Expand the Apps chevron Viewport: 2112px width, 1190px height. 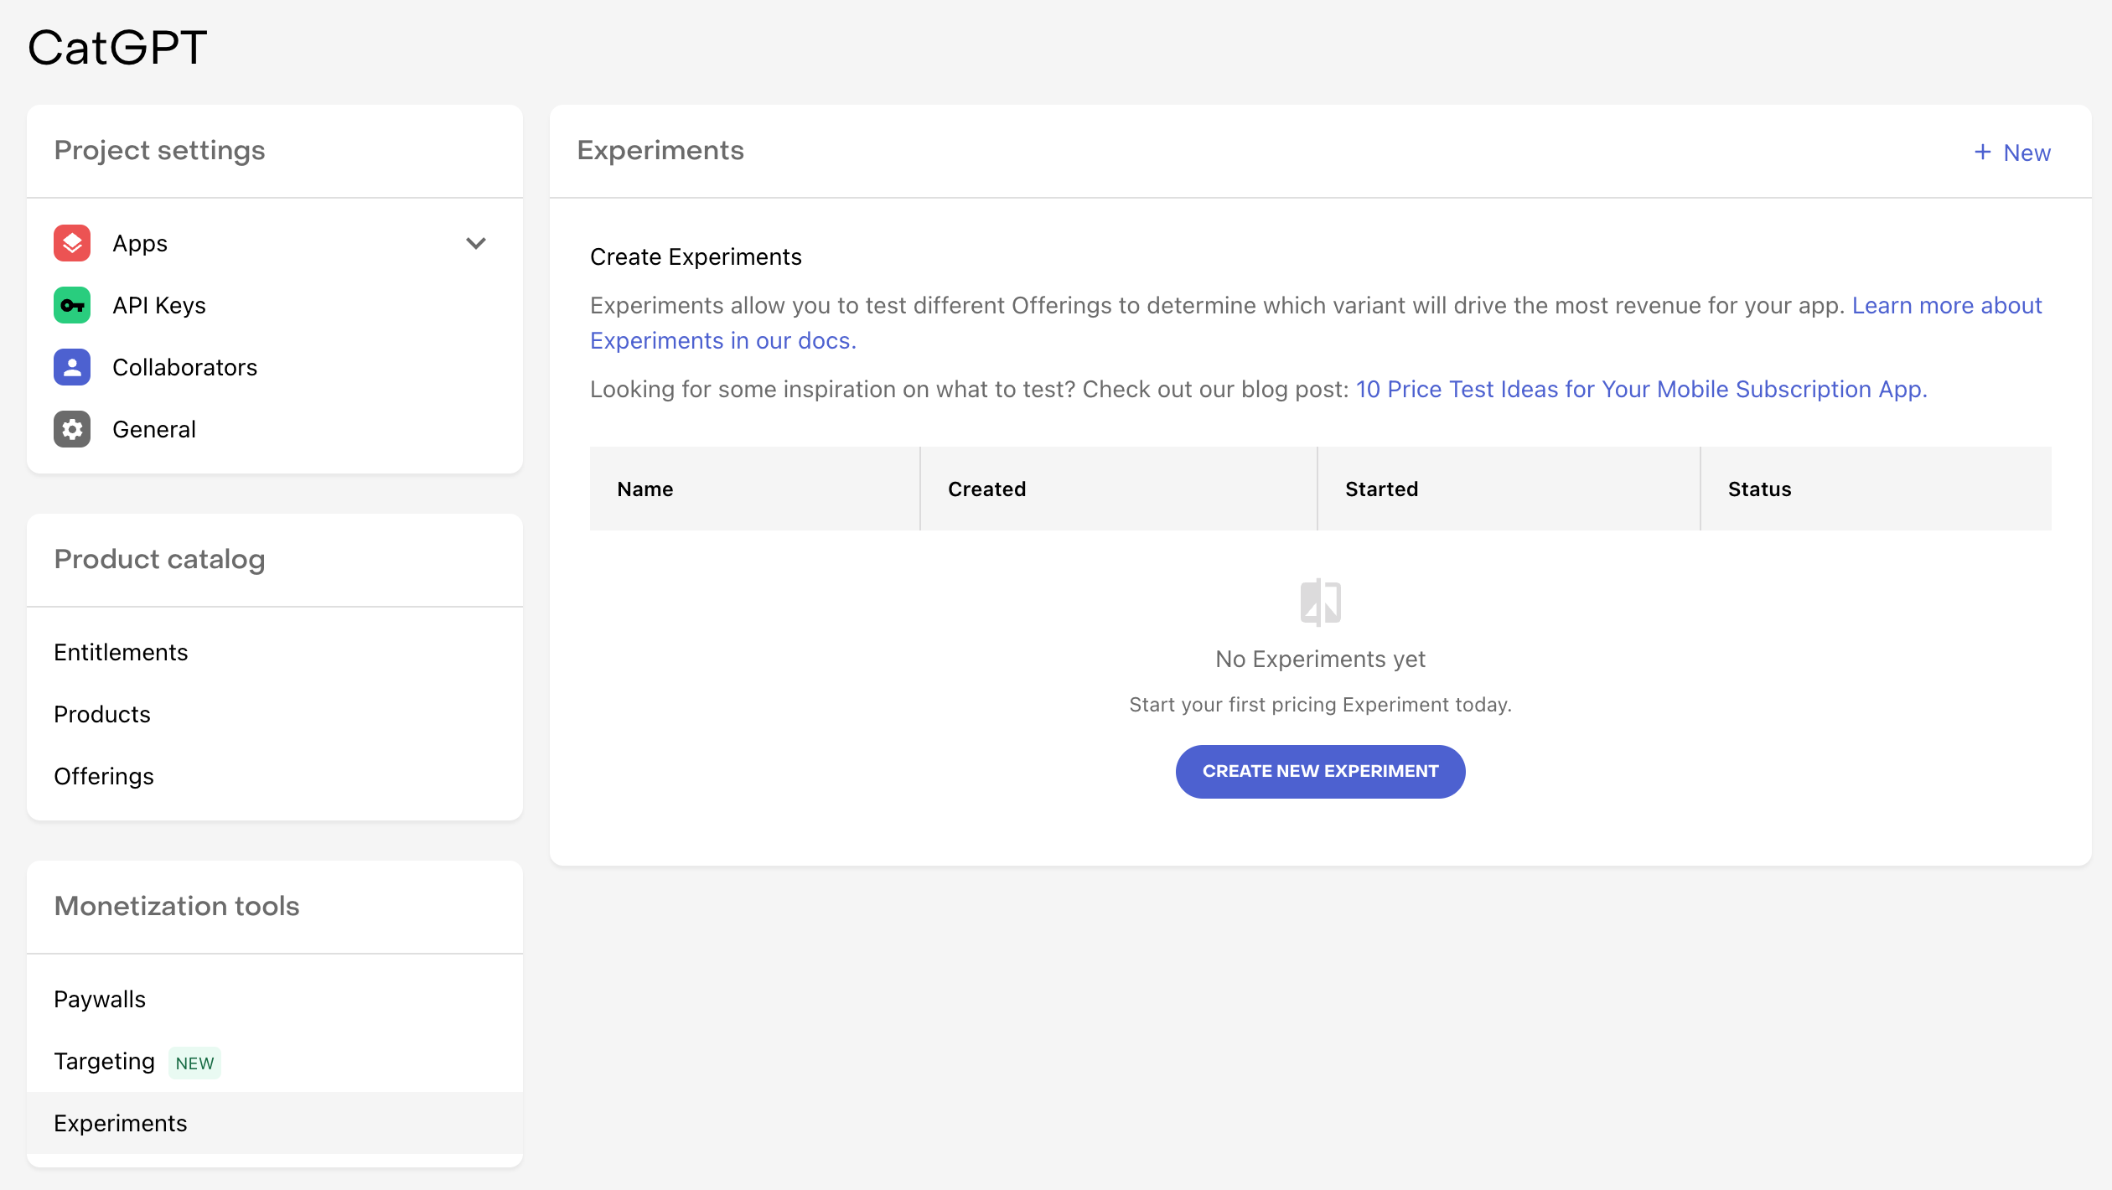pyautogui.click(x=476, y=243)
